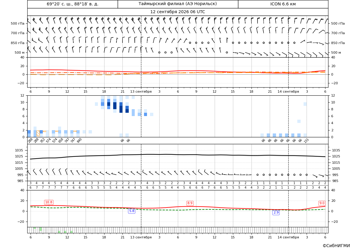Click the 14 сентября marker on bottom time axis

288,237
